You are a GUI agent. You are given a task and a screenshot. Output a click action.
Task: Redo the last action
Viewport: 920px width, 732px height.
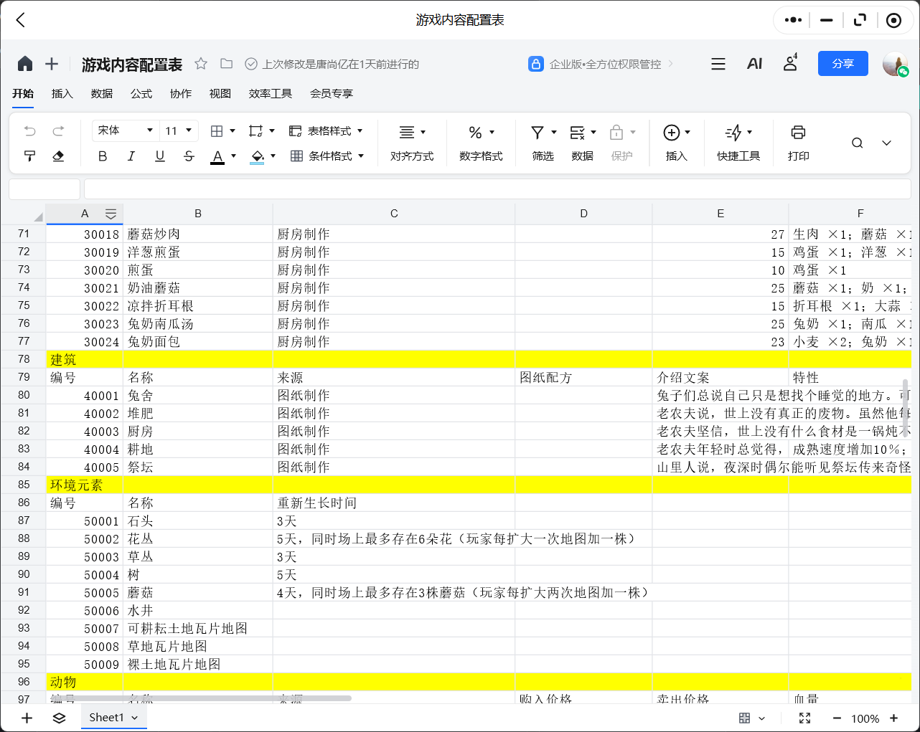pyautogui.click(x=58, y=130)
